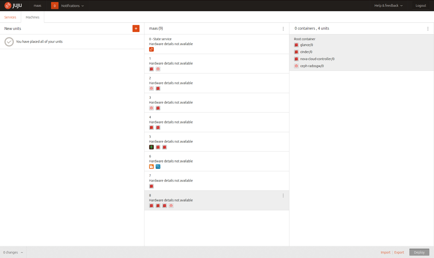Click the Juju logo
The height and width of the screenshot is (258, 434).
point(13,5)
